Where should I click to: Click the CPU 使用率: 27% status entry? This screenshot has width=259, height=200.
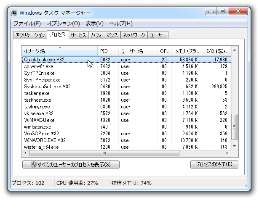[x=77, y=183]
